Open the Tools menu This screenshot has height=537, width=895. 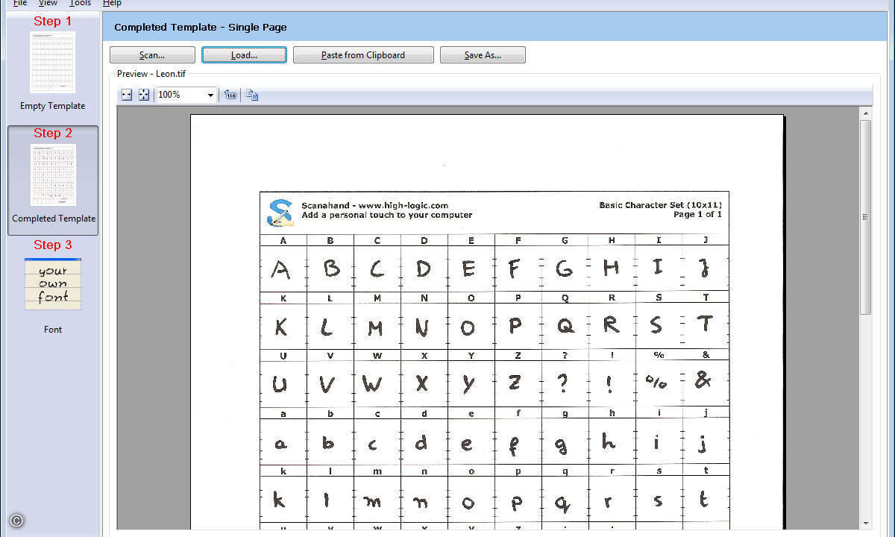pos(80,3)
